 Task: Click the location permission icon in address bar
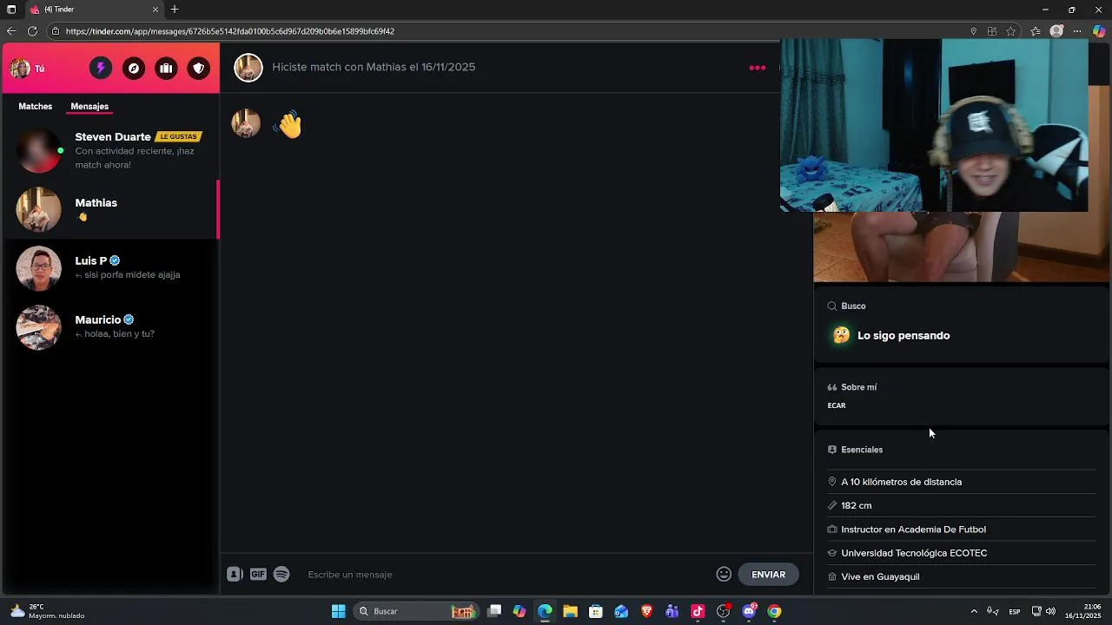click(973, 31)
